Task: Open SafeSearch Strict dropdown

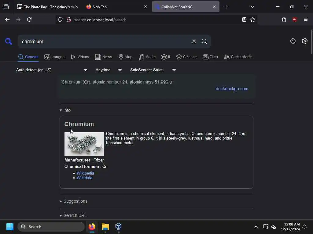Action: 153,70
